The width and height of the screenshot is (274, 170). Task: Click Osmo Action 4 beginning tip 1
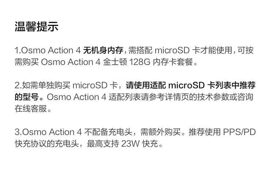pos(51,50)
